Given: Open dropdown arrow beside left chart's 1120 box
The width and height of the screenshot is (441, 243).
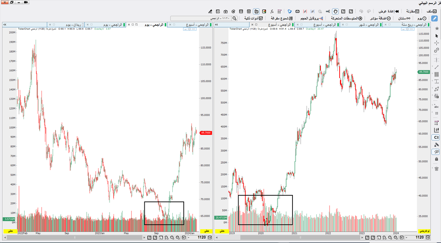Looking at the screenshot, I should click(x=189, y=237).
